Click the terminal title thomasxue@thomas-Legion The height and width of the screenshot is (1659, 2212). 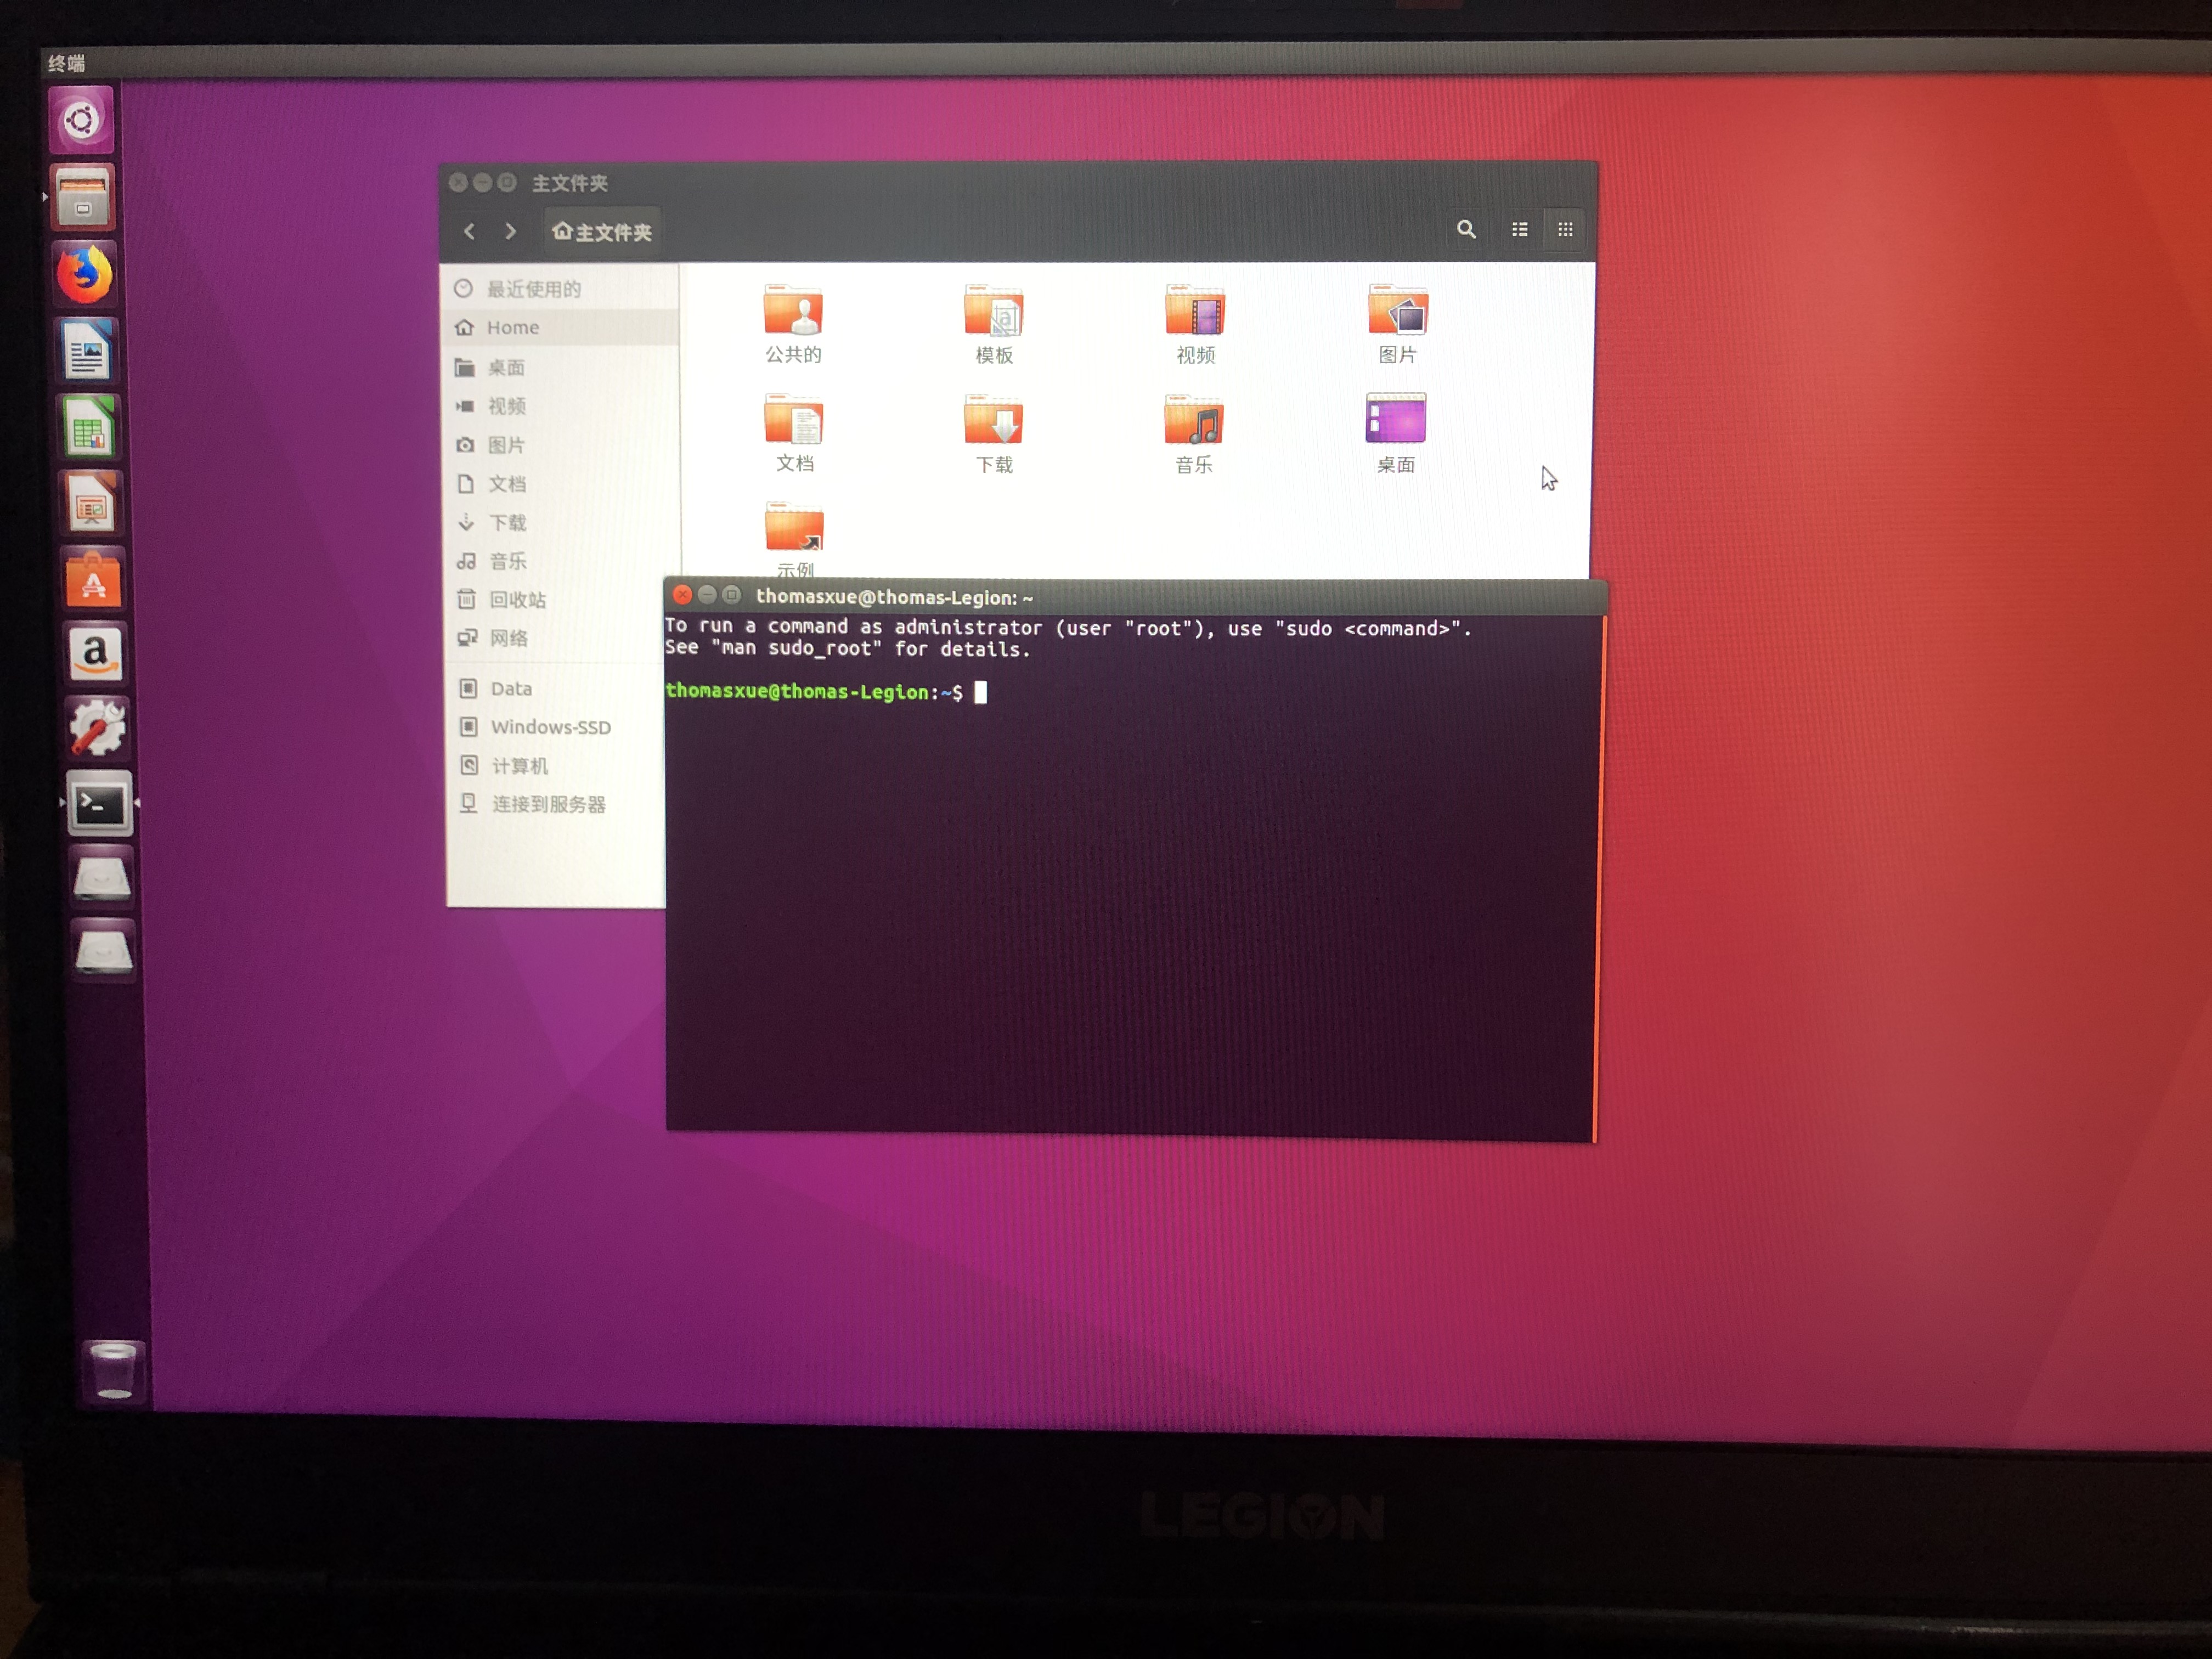tap(894, 597)
